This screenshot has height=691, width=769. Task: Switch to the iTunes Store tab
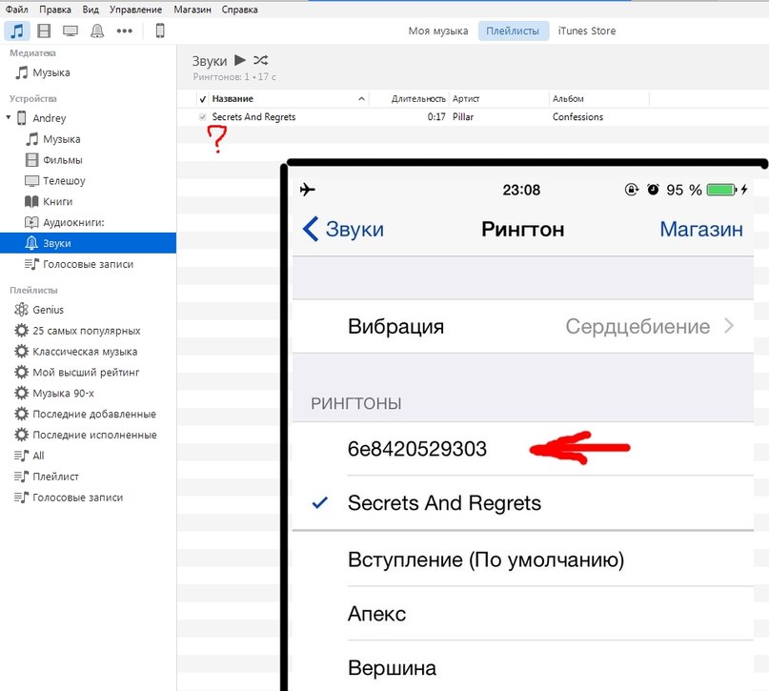pos(587,30)
